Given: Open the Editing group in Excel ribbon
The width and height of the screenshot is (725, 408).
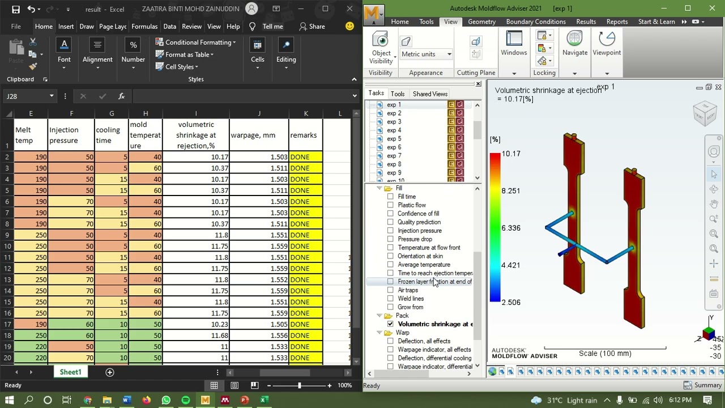Looking at the screenshot, I should point(286,54).
